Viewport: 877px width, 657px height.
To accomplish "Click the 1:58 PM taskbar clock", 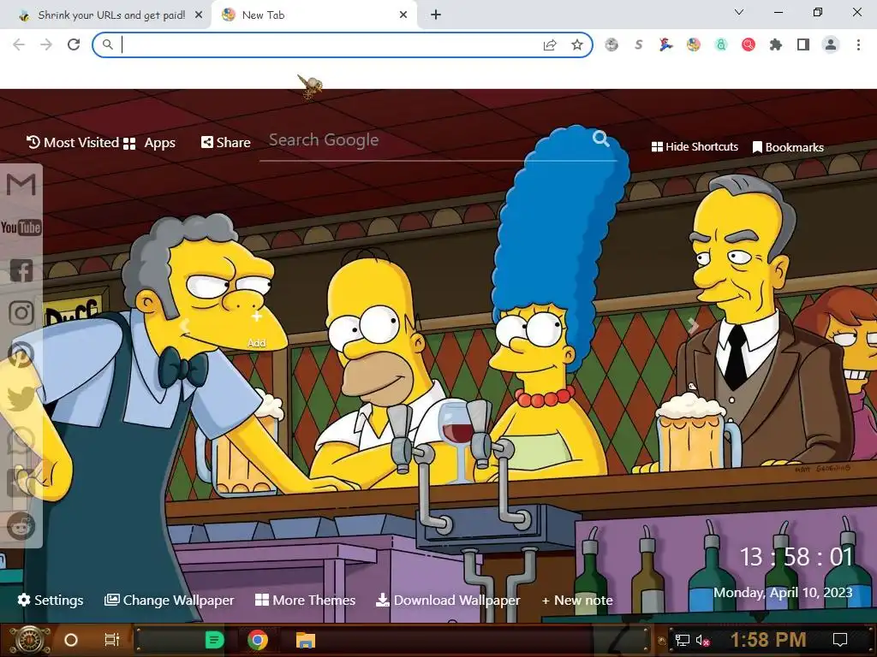I will point(768,640).
